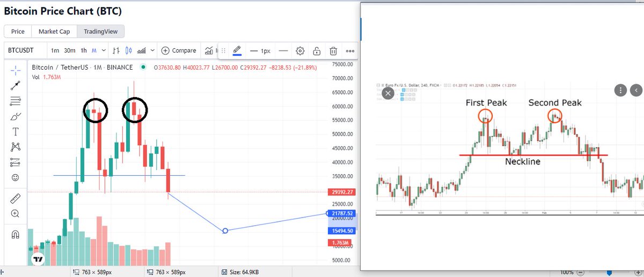Close the double-top image preview
The width and height of the screenshot is (644, 277).
coord(388,93)
